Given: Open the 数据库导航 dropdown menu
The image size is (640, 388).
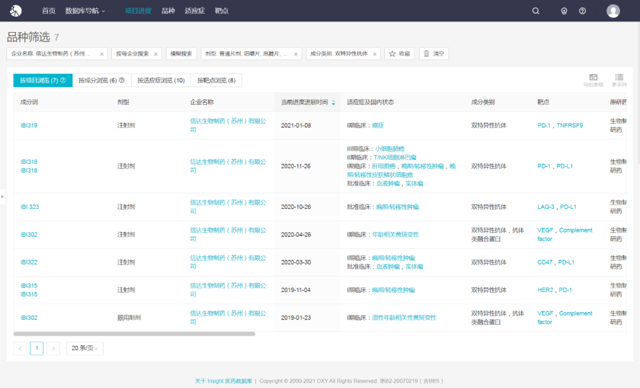Looking at the screenshot, I should click(x=85, y=11).
